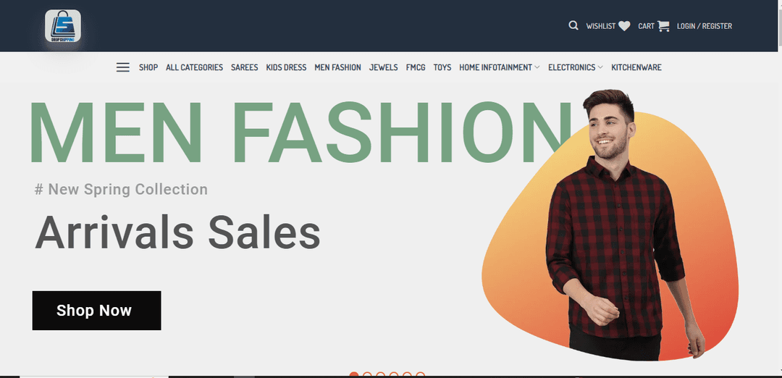Image resolution: width=782 pixels, height=378 pixels.
Task: Open the Login / Register link
Action: point(705,26)
